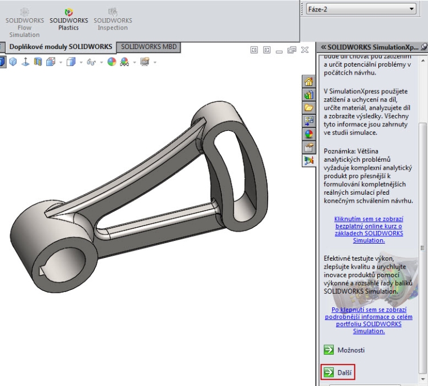The image size is (428, 386).
Task: Switch to the SOLIDWORKS MBD tab
Action: [149, 47]
